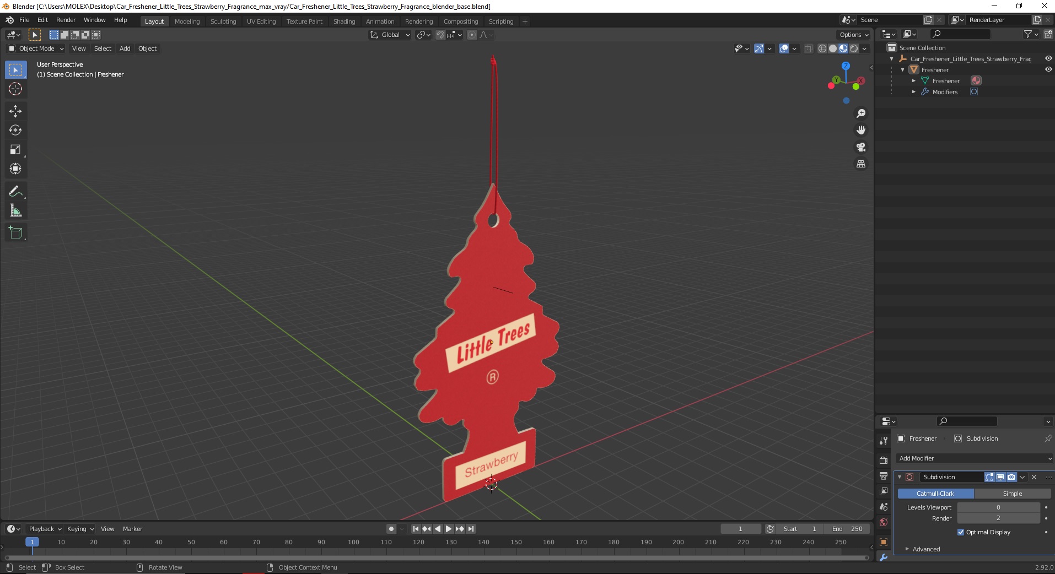Select the Move tool
1055x574 pixels.
coord(15,111)
